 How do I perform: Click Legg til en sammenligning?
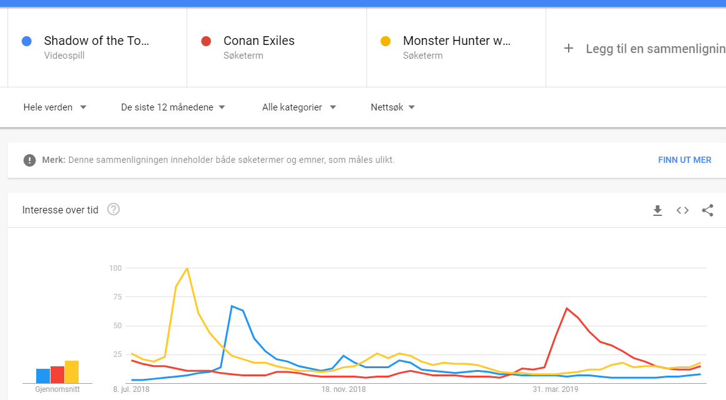[x=655, y=49]
